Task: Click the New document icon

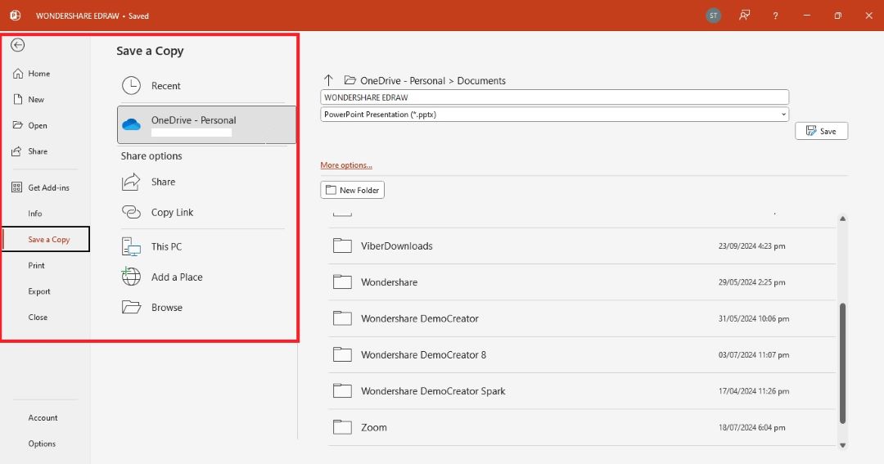Action: click(17, 99)
